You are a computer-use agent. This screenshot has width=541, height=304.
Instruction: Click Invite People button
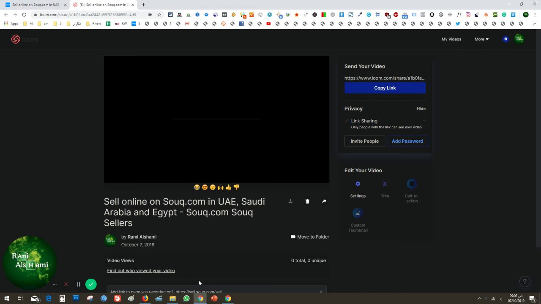[x=365, y=141]
